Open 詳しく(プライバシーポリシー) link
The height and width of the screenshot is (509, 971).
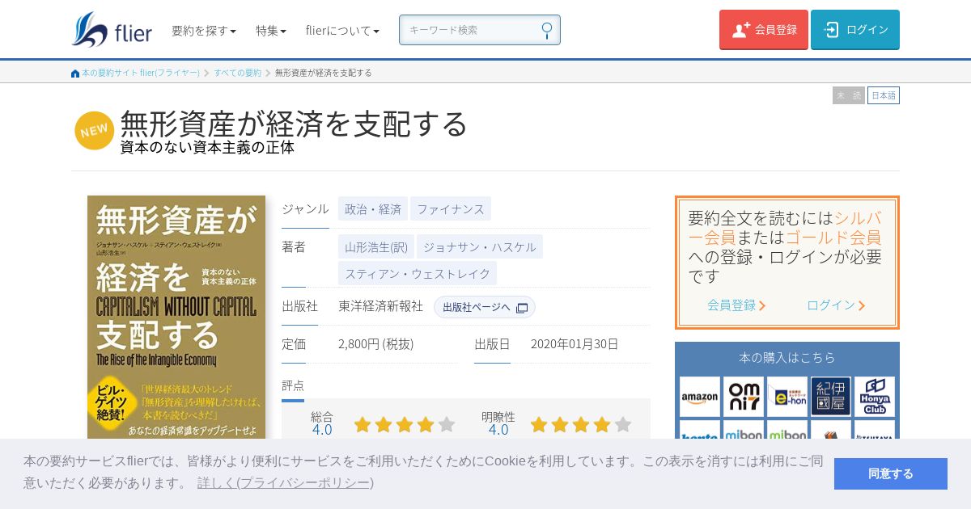[x=285, y=482]
